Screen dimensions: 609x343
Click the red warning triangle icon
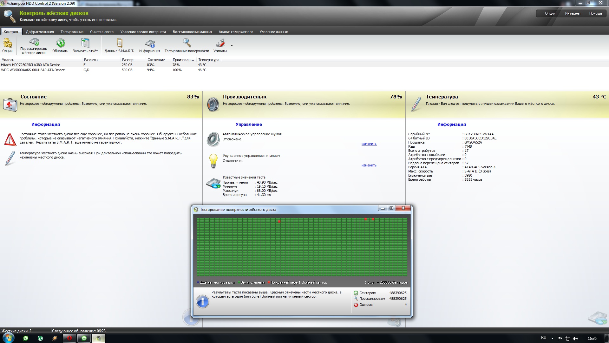10,139
